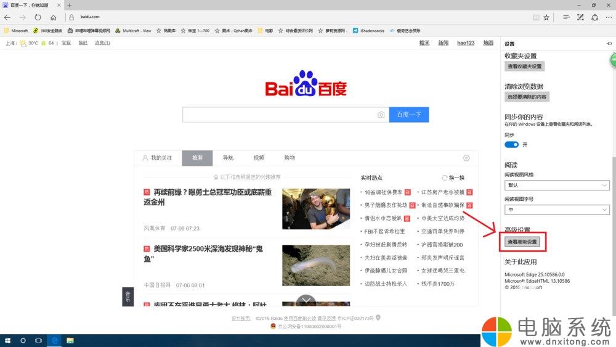Go back to the previous page

click(x=7, y=17)
